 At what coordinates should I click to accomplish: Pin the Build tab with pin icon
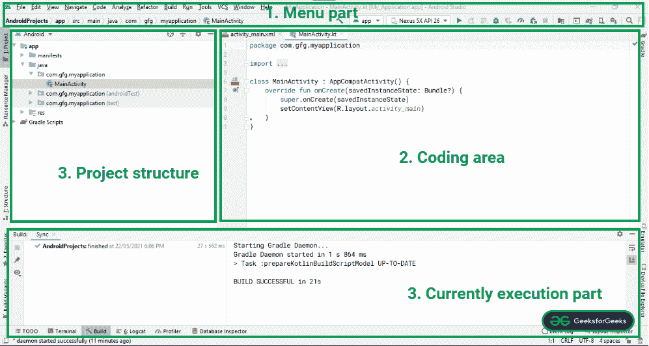click(18, 260)
